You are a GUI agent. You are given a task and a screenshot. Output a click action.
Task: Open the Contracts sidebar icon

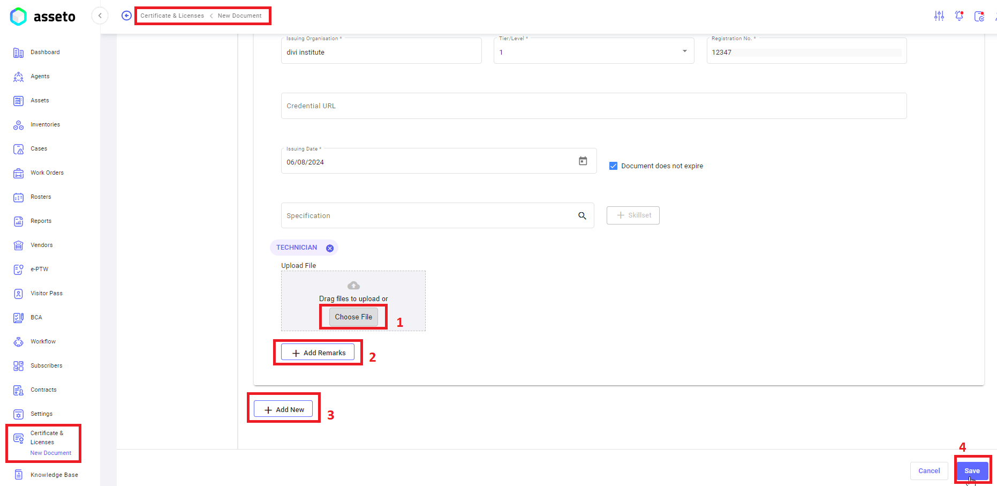click(18, 390)
